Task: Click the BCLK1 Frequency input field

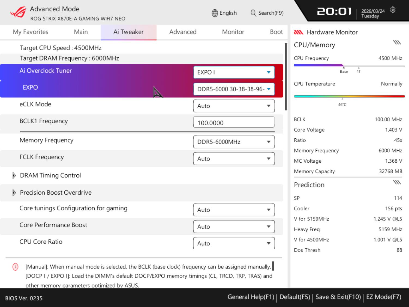Action: coord(234,123)
